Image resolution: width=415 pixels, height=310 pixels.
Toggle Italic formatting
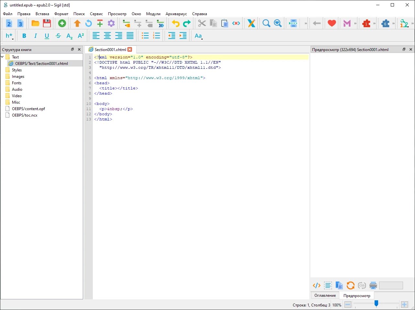tap(36, 36)
